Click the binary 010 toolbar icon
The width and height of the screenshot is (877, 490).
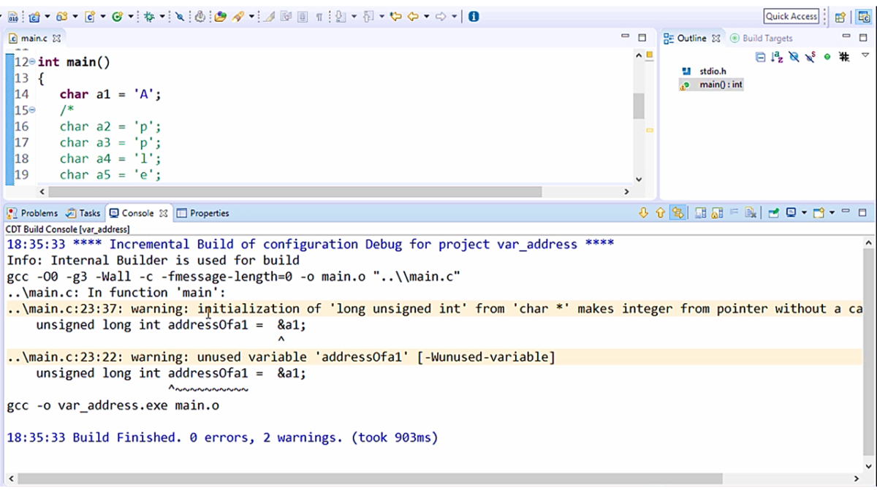pos(13,16)
